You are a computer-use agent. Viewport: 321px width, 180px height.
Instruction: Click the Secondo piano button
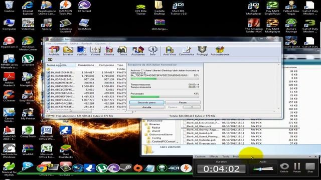147,102
